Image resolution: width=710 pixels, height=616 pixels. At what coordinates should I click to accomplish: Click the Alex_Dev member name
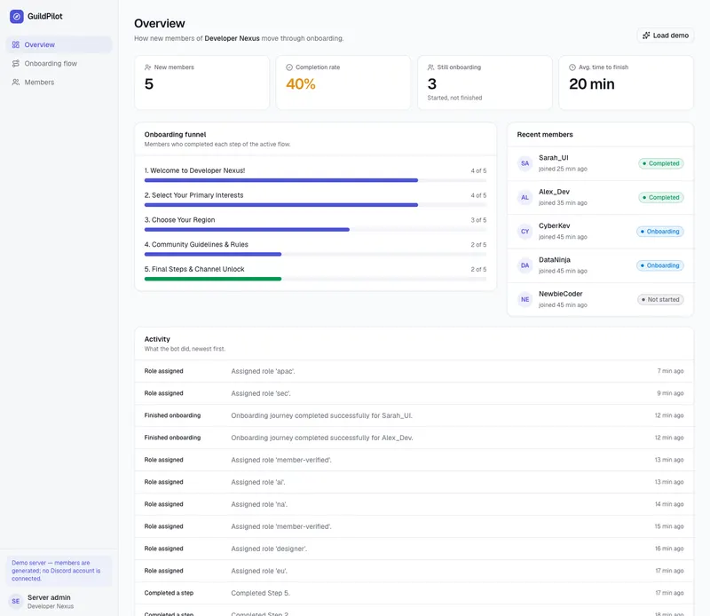[554, 192]
